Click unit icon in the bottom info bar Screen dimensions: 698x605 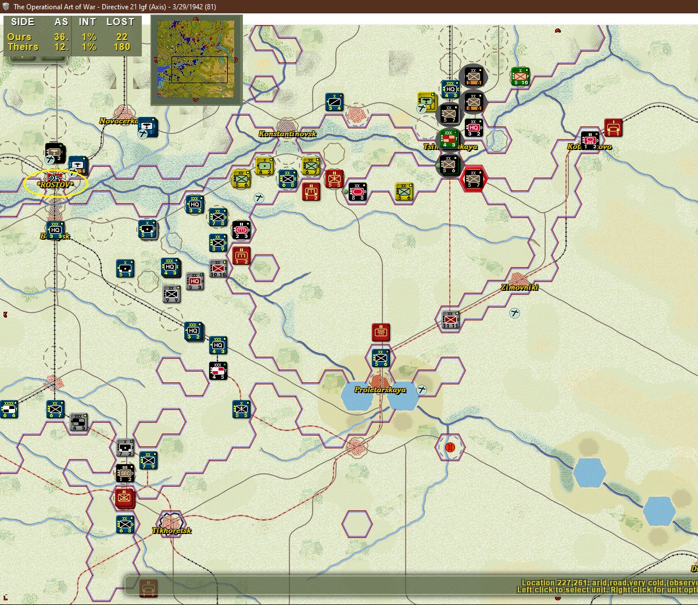149,589
